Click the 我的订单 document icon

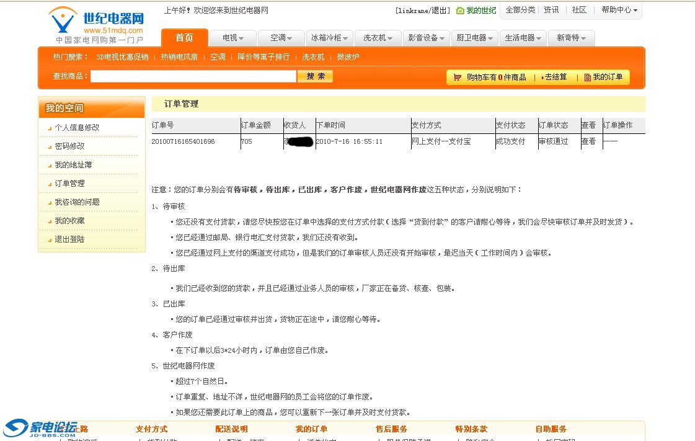[588, 78]
